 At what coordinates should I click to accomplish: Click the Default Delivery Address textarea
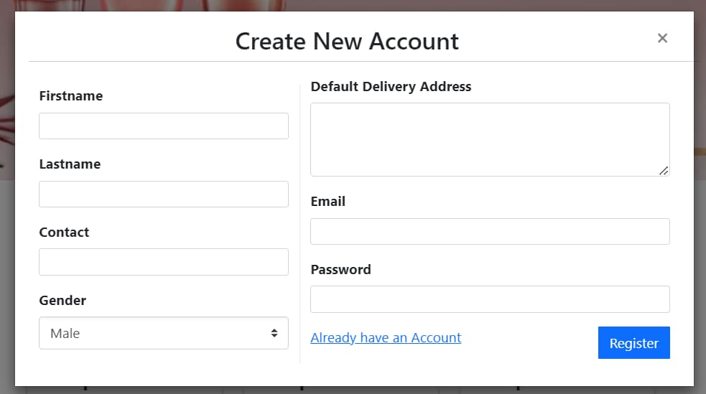point(489,139)
